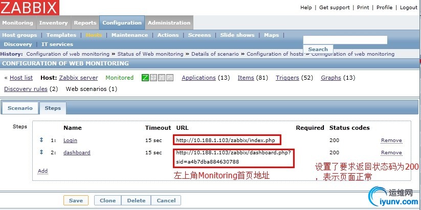Go to Host groups submenu
The width and height of the screenshot is (421, 210).
19,35
